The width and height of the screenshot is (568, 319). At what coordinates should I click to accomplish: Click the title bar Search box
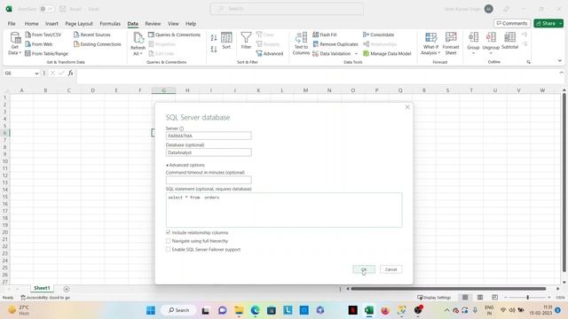(287, 9)
